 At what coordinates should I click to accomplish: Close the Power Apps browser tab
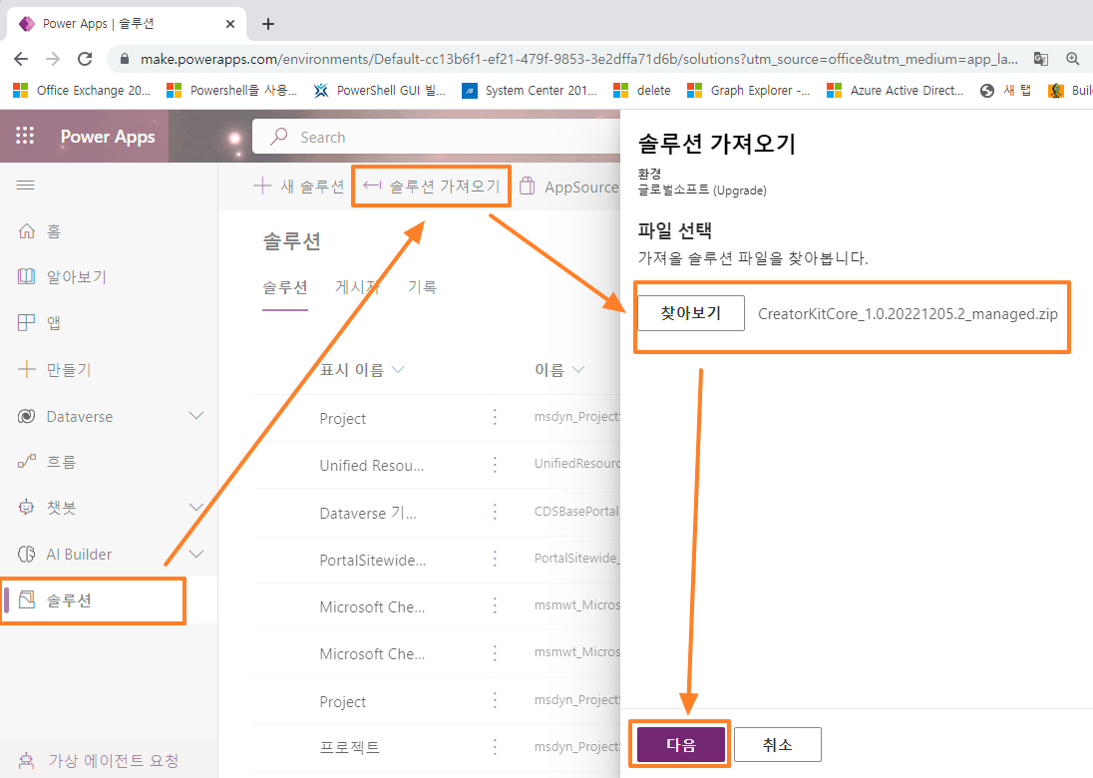click(230, 24)
